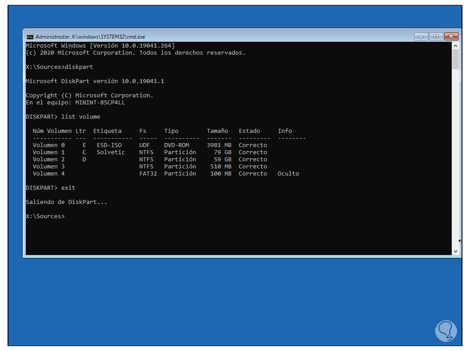Click the Volumen 1 Solvetic row
The width and height of the screenshot is (470, 351).
coord(150,152)
